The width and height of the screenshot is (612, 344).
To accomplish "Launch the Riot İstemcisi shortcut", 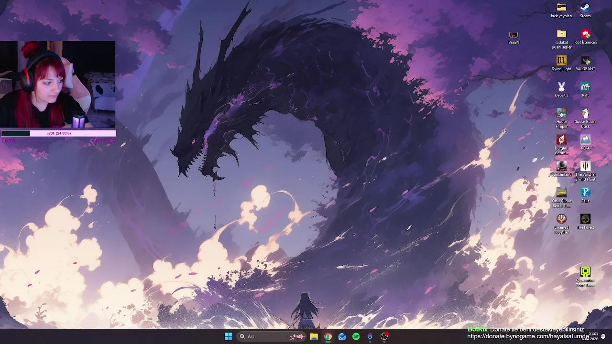I will click(x=585, y=37).
